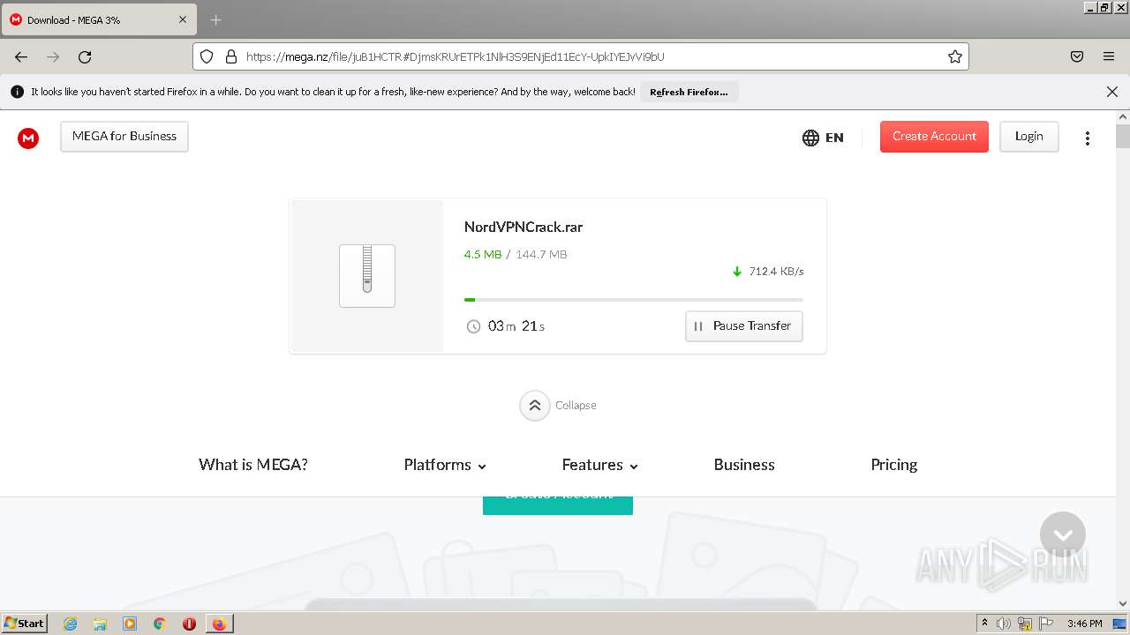Click the Login button
The height and width of the screenshot is (635, 1130).
(1029, 137)
